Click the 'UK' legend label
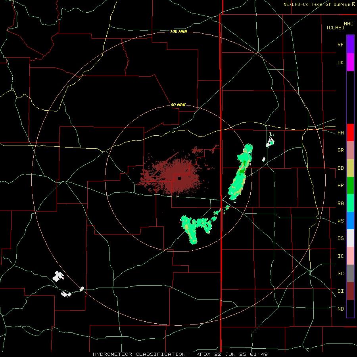Screen dimensions: 357x357 tap(340, 62)
